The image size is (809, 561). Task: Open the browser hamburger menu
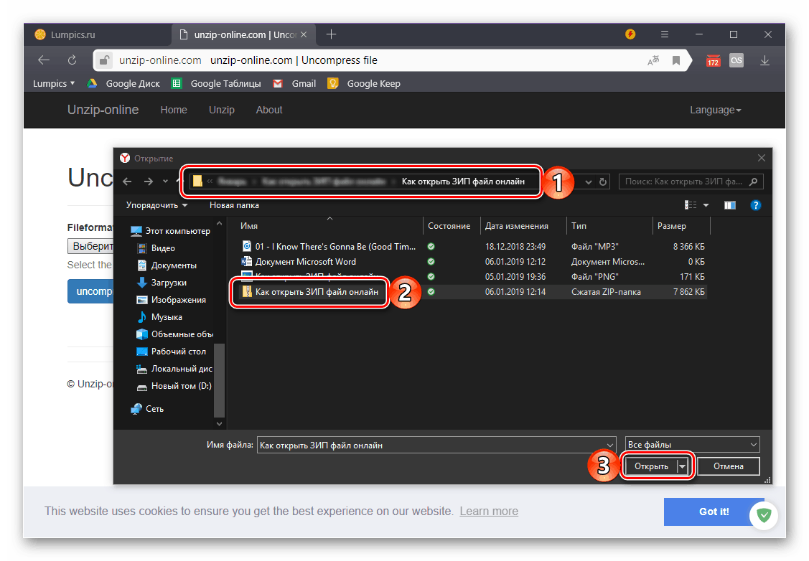coord(665,34)
